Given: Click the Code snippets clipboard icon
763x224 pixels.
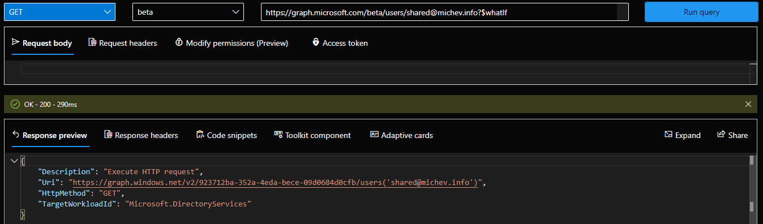Looking at the screenshot, I should 200,135.
